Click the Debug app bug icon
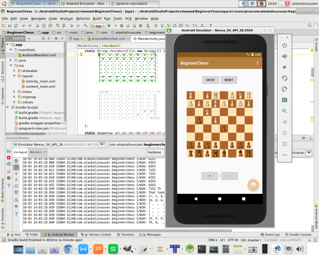Image resolution: width=319 pixels, height=255 pixels. pos(121,26)
